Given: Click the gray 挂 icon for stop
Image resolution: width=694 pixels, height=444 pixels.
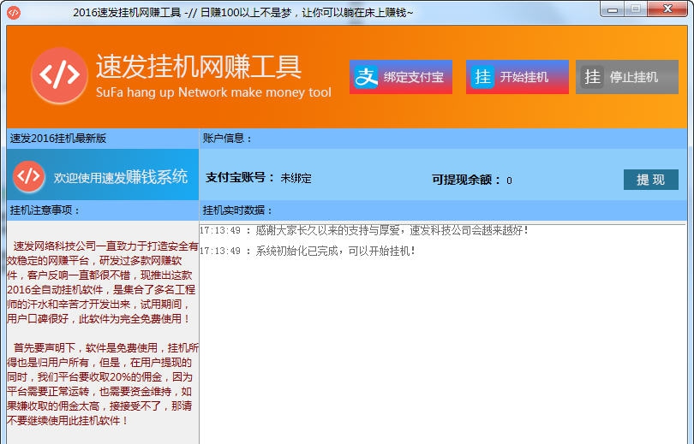Looking at the screenshot, I should pyautogui.click(x=592, y=77).
